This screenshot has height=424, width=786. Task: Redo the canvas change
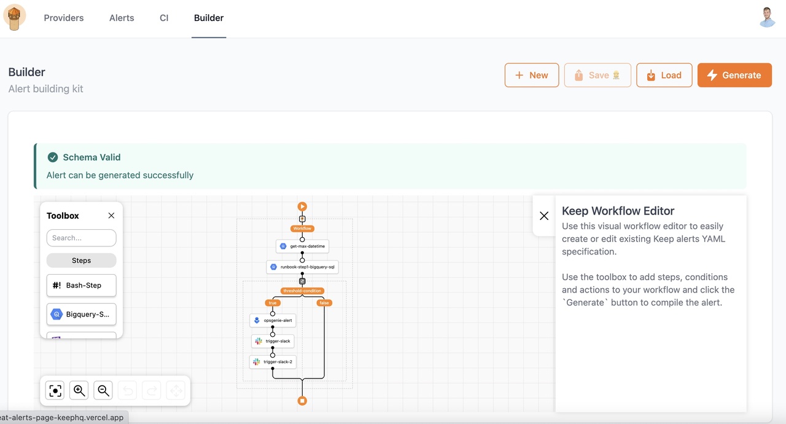152,390
